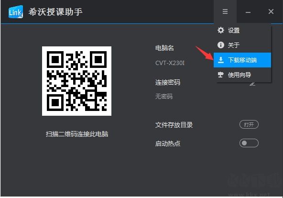283x198 pixels.
Task: Minimize the 希沃授课助手 window
Action: (x=248, y=12)
